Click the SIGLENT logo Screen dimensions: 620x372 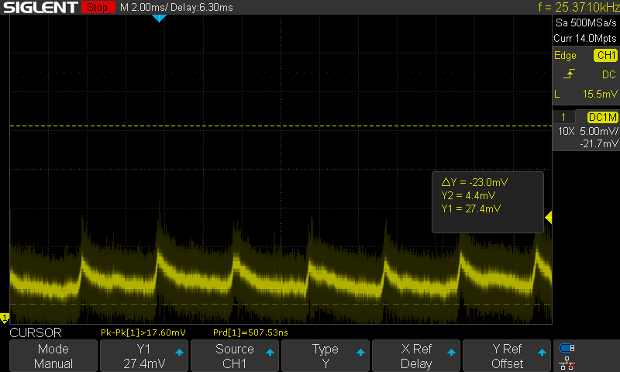coord(41,7)
